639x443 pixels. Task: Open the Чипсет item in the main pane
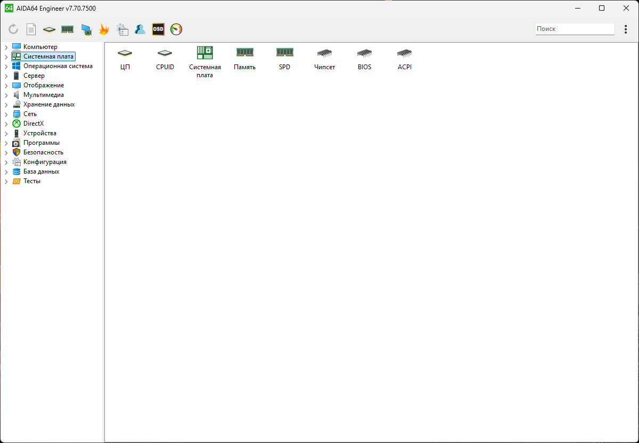pos(325,59)
